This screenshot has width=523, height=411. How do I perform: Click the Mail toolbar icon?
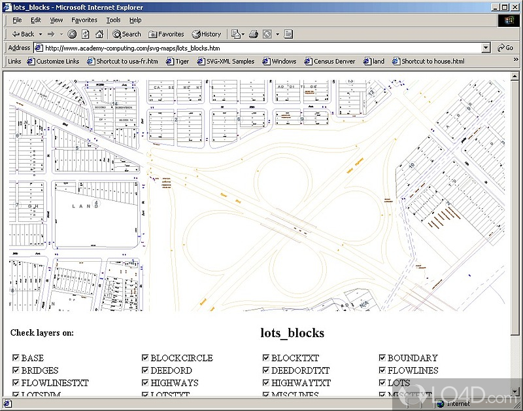(236, 34)
